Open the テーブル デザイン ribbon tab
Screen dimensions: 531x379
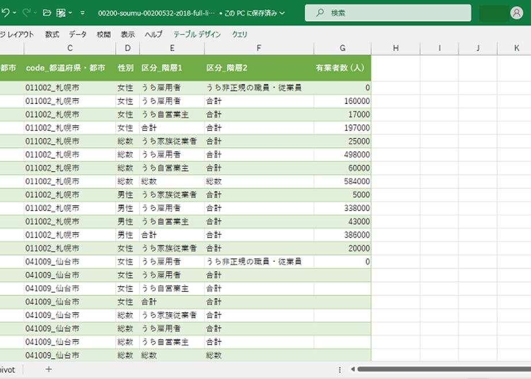point(197,34)
